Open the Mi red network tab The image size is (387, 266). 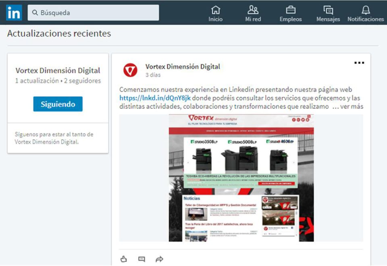[253, 14]
